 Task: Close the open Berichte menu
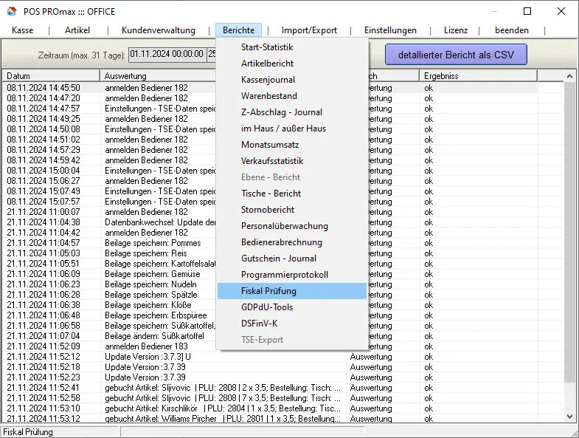(238, 30)
